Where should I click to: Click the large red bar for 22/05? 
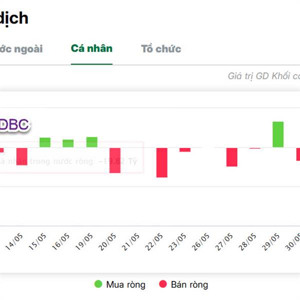pyautogui.click(x=161, y=162)
